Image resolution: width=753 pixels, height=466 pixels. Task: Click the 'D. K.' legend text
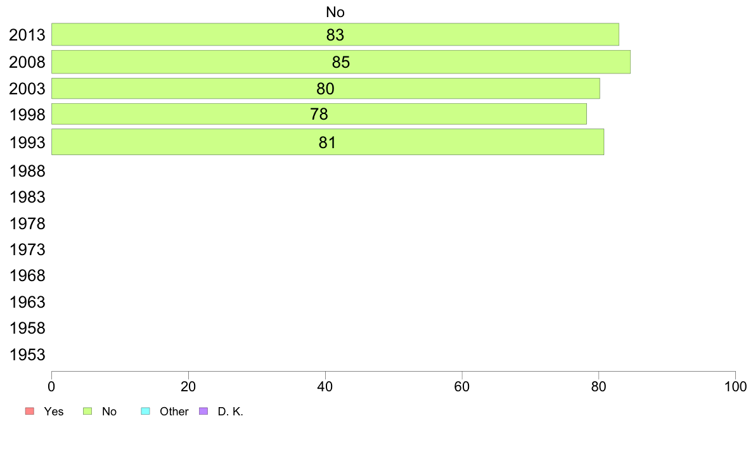(x=231, y=412)
